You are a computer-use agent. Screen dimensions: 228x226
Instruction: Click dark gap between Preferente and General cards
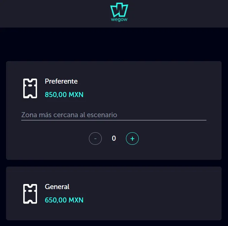(x=113, y=163)
